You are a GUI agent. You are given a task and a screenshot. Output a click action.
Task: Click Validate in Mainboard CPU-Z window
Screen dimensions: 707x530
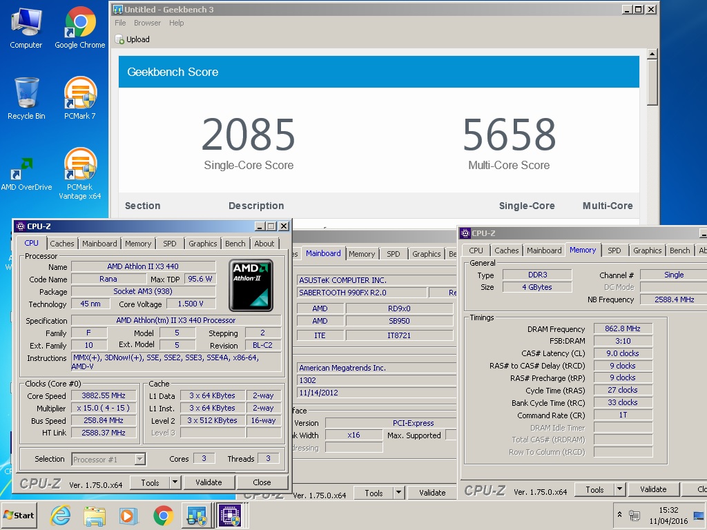pyautogui.click(x=432, y=493)
